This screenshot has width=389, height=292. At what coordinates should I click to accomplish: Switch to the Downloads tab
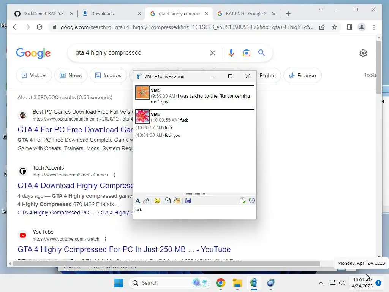[102, 14]
